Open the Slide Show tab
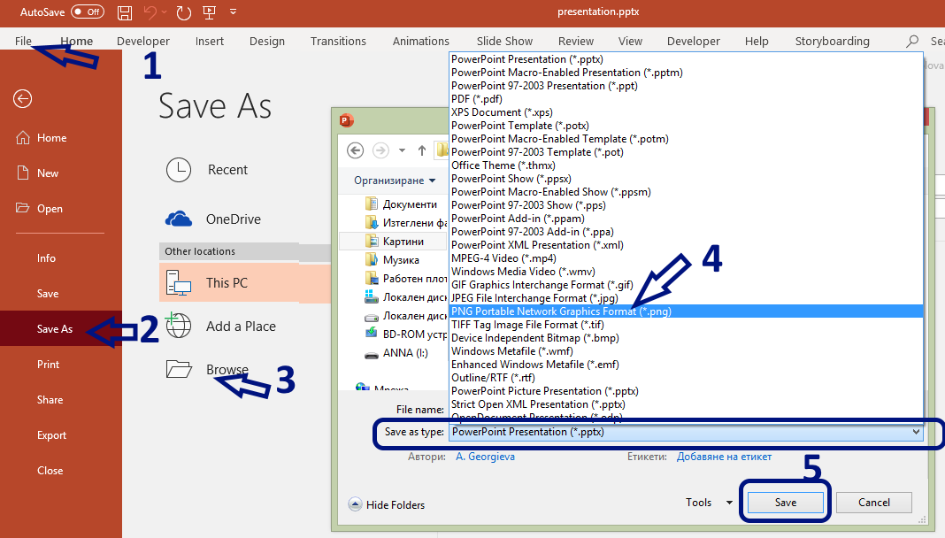 pos(504,41)
